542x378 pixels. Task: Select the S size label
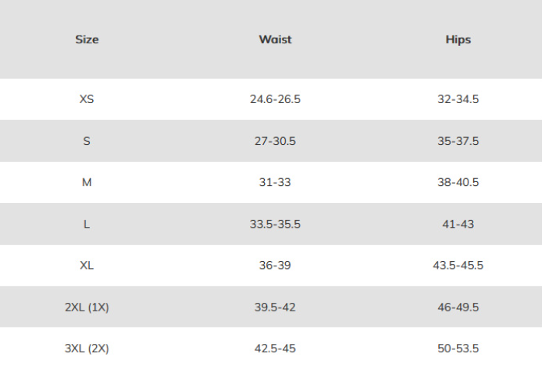pos(87,141)
